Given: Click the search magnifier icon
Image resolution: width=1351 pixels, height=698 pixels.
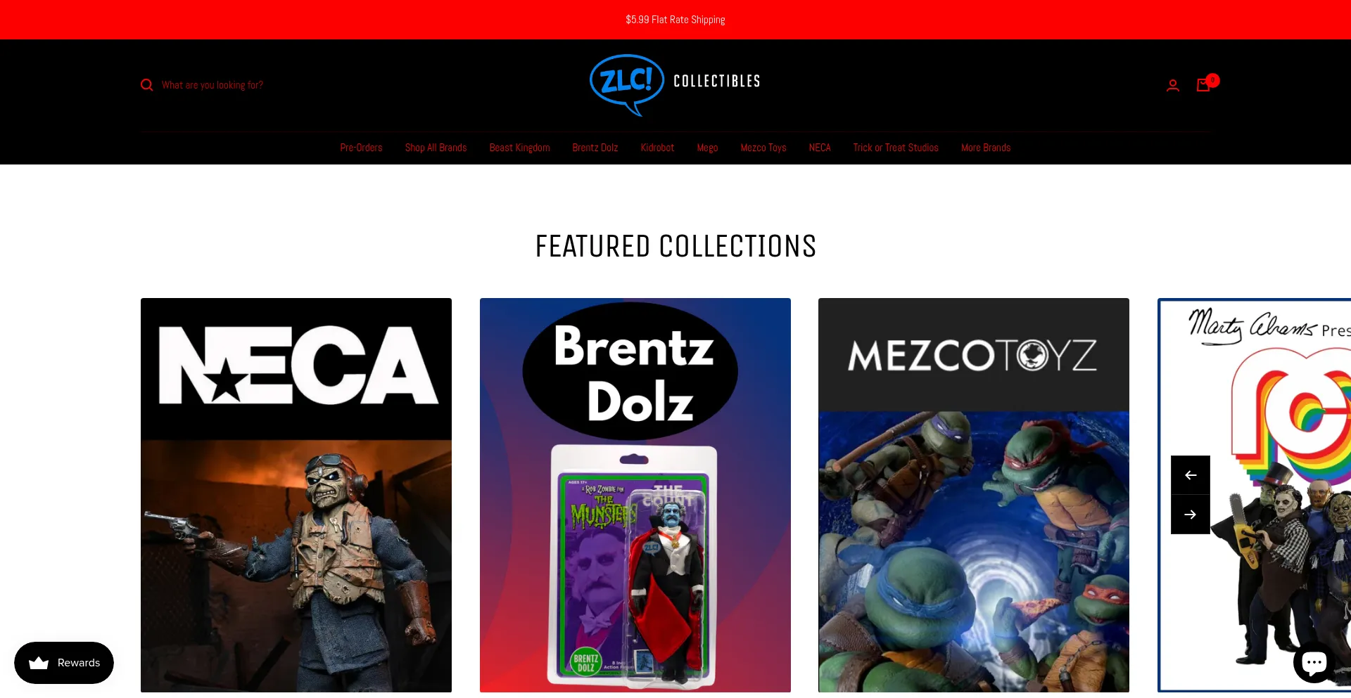Looking at the screenshot, I should click(x=146, y=85).
